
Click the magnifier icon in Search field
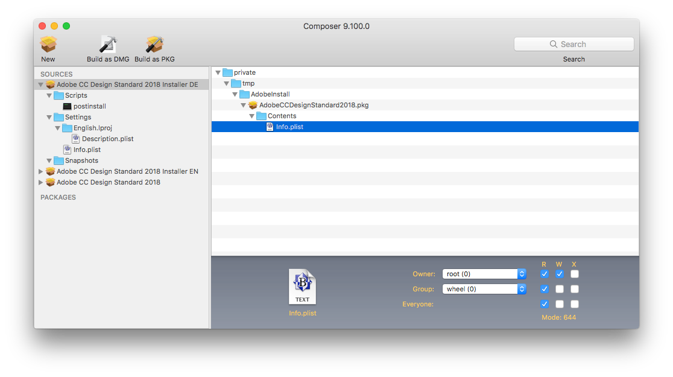click(553, 44)
